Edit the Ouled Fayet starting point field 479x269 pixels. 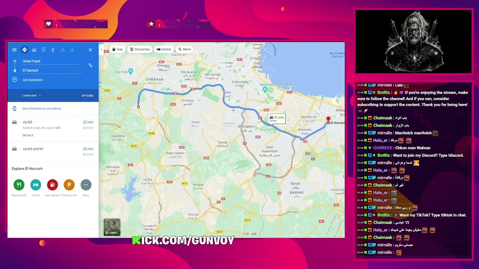52,61
